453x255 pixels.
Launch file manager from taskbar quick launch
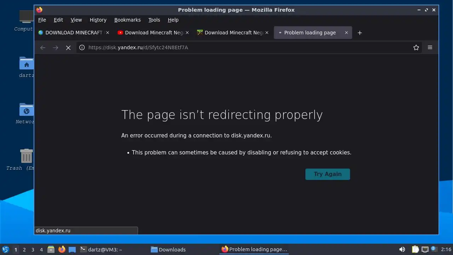[x=51, y=249]
